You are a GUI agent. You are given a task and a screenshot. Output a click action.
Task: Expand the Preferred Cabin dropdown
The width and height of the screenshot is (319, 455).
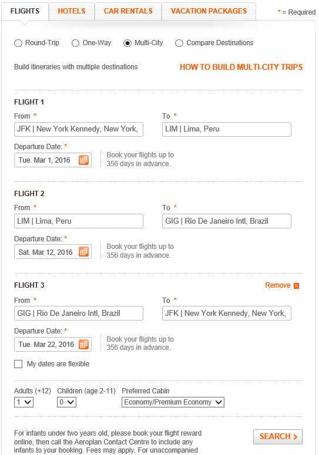(173, 402)
